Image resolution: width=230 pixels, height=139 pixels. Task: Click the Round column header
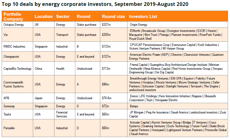pos(84,17)
